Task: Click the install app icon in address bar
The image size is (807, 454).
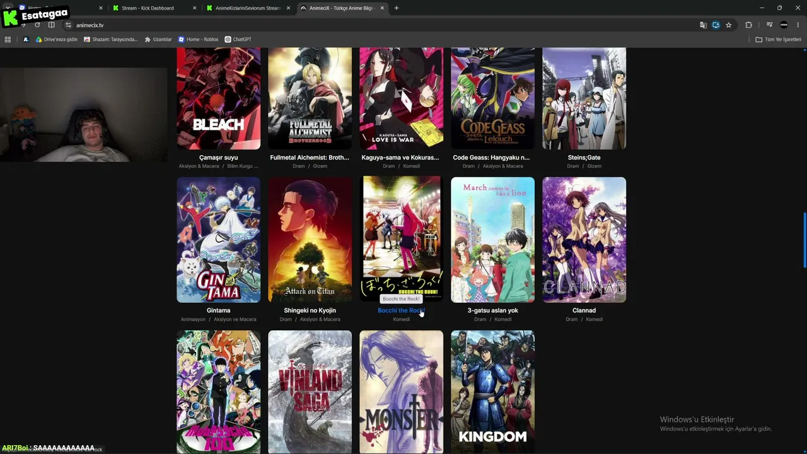Action: [x=716, y=25]
